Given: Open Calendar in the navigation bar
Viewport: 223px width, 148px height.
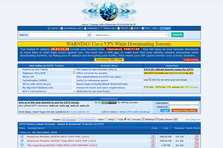Looking at the screenshot, I should coord(92,28).
